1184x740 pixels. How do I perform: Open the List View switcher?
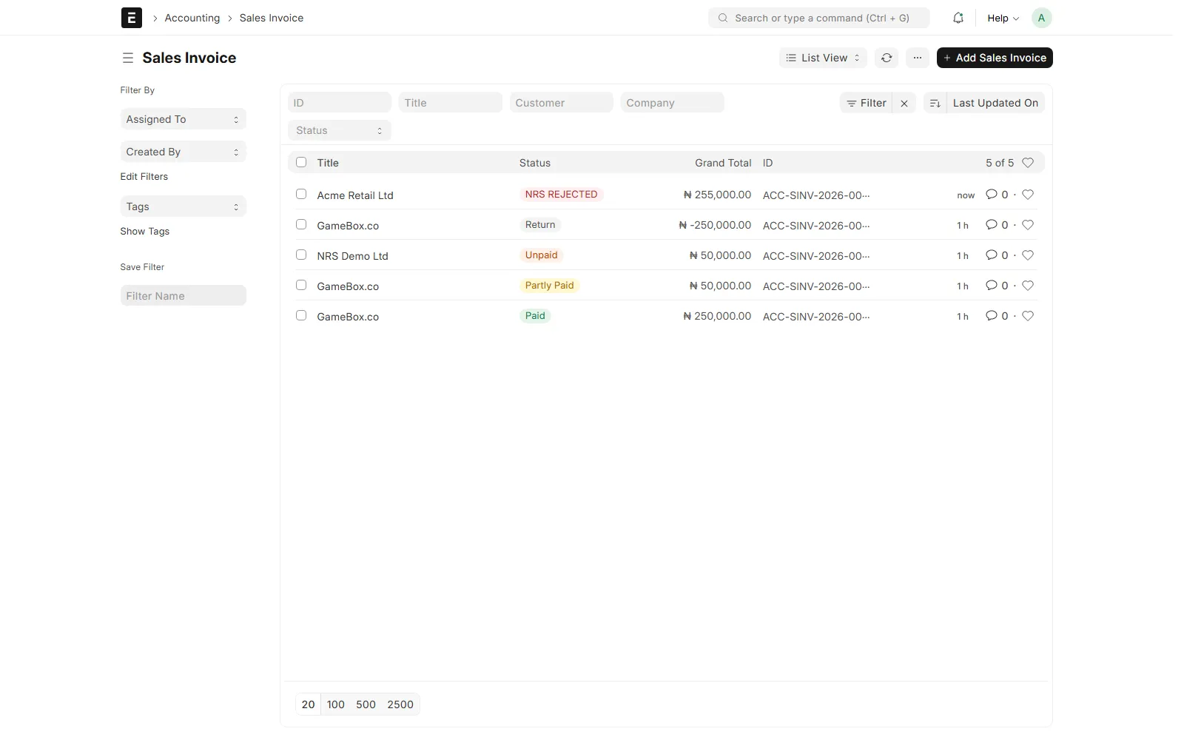click(823, 58)
